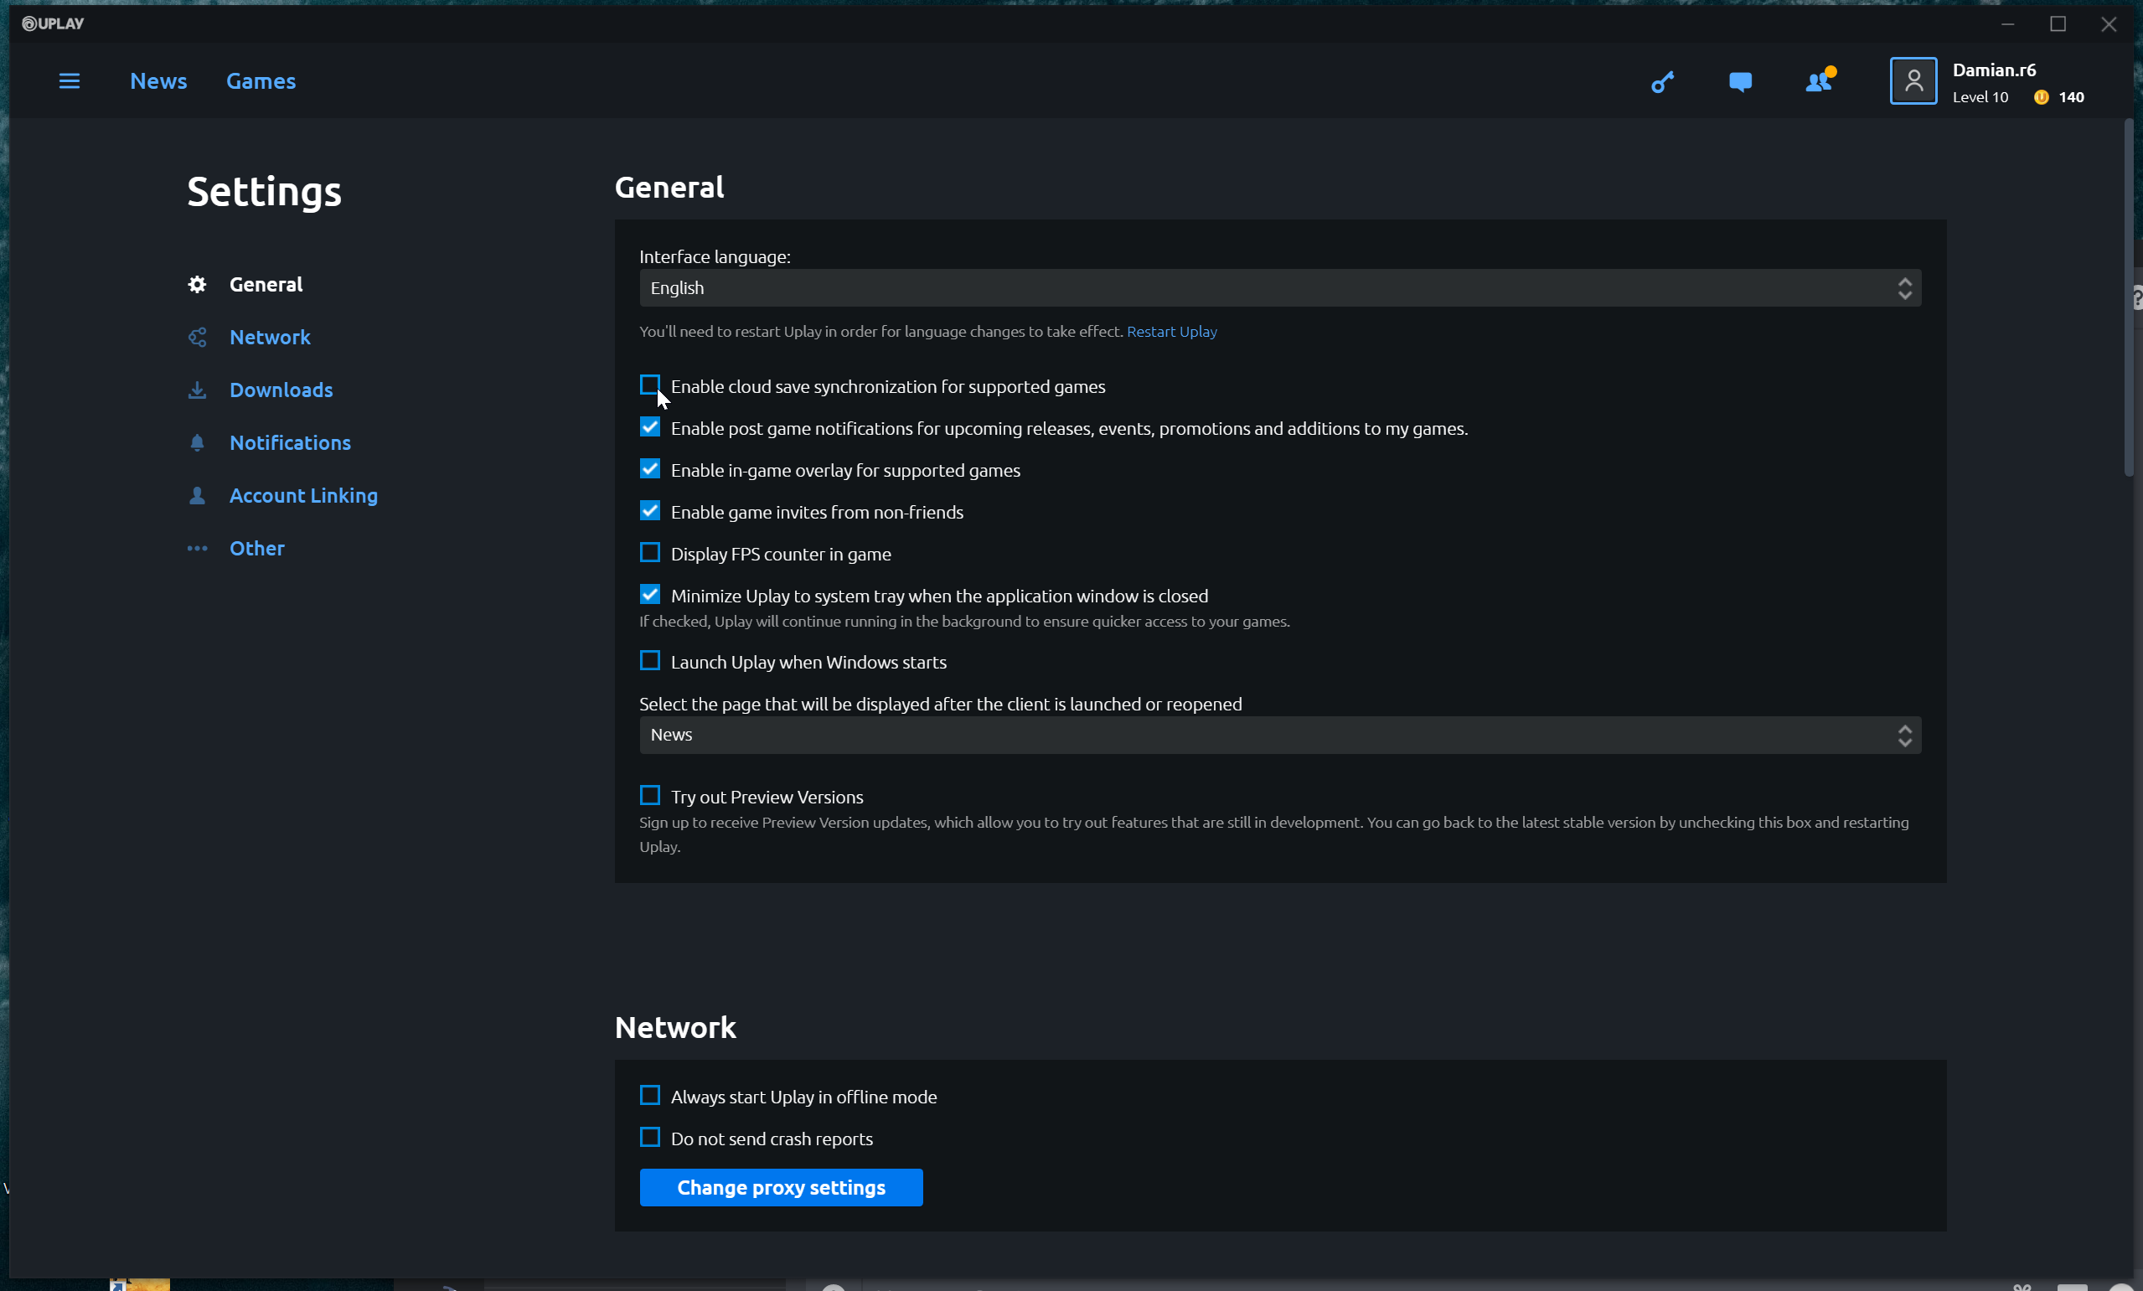Open the startup page News dropdown
The height and width of the screenshot is (1291, 2143).
point(1279,735)
